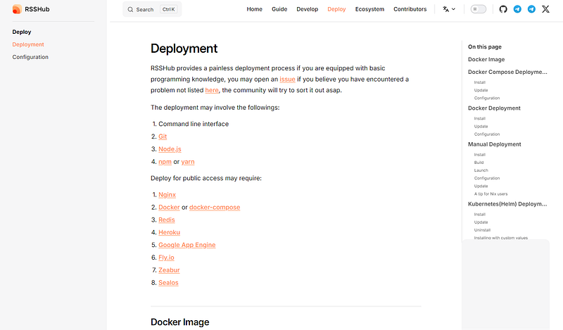Jump to Update under Kubernetes(Helm) Deployment
Image resolution: width=563 pixels, height=330 pixels.
(481, 222)
